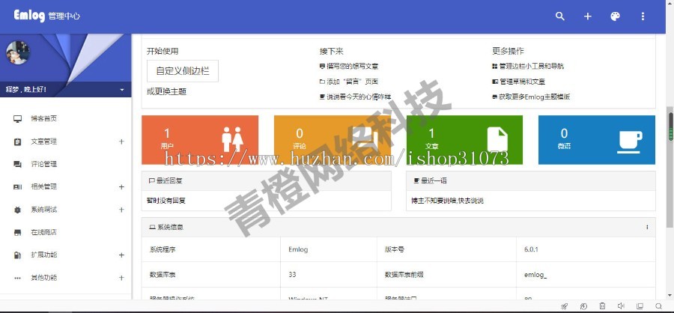Open 评论管理 chat icon in sidebar

(18, 164)
